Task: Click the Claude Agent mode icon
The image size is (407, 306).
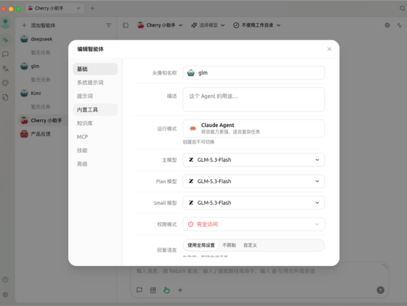Action: tap(193, 128)
